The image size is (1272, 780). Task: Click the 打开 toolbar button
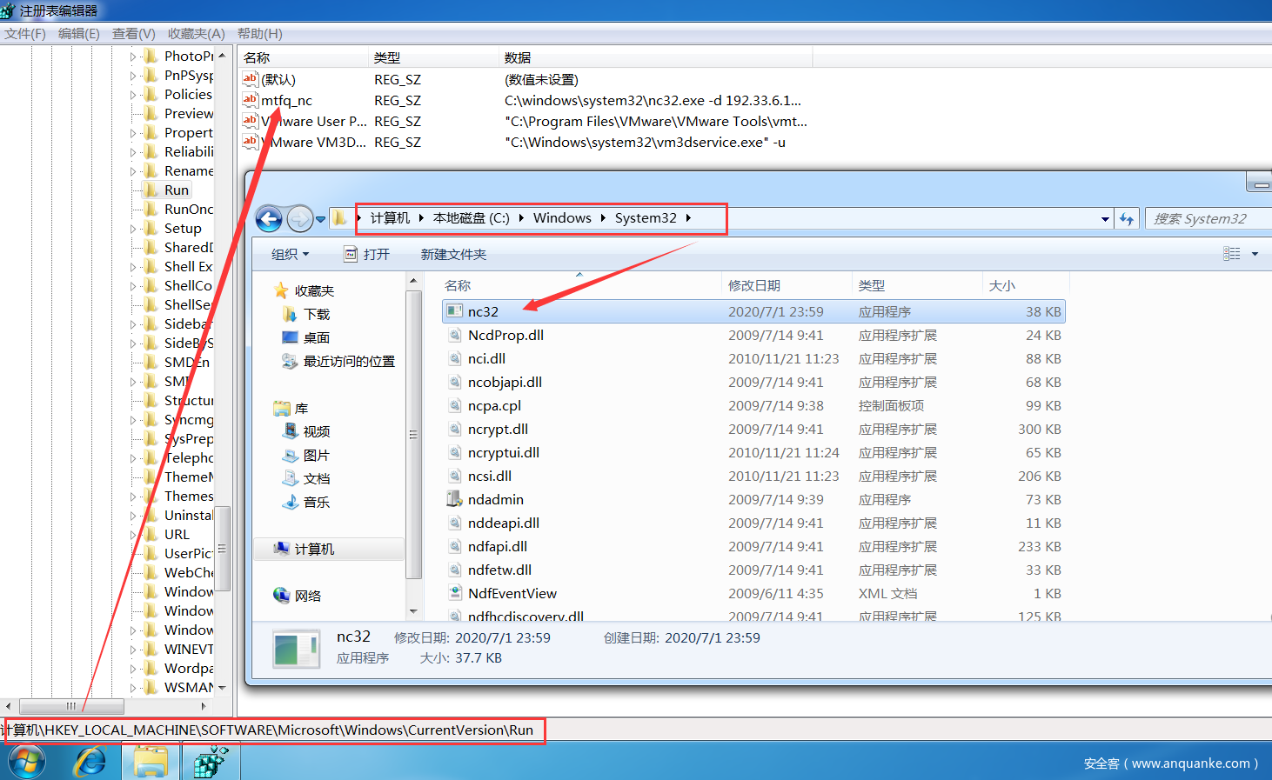tap(366, 254)
